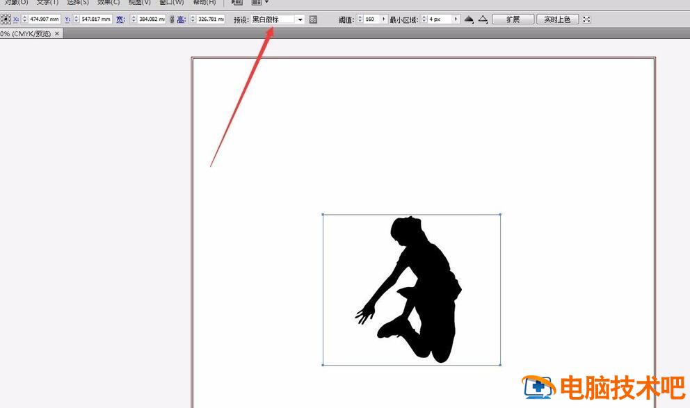Click the 高: height label

tap(182, 19)
